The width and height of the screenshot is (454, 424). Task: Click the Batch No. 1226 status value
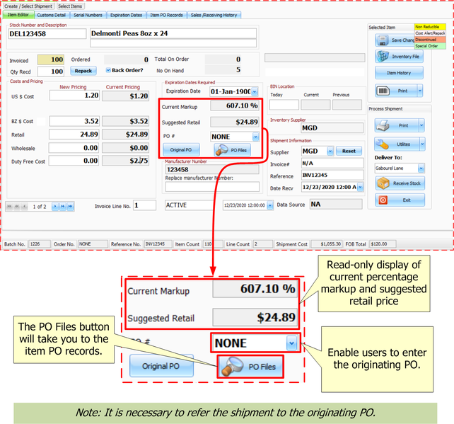pyautogui.click(x=40, y=244)
